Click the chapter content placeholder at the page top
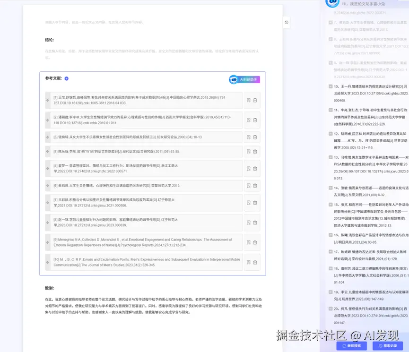 [x=94, y=22]
